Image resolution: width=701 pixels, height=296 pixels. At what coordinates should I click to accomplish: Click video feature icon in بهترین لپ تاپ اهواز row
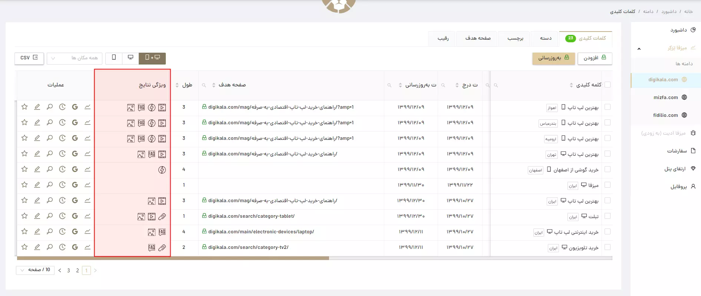click(162, 108)
